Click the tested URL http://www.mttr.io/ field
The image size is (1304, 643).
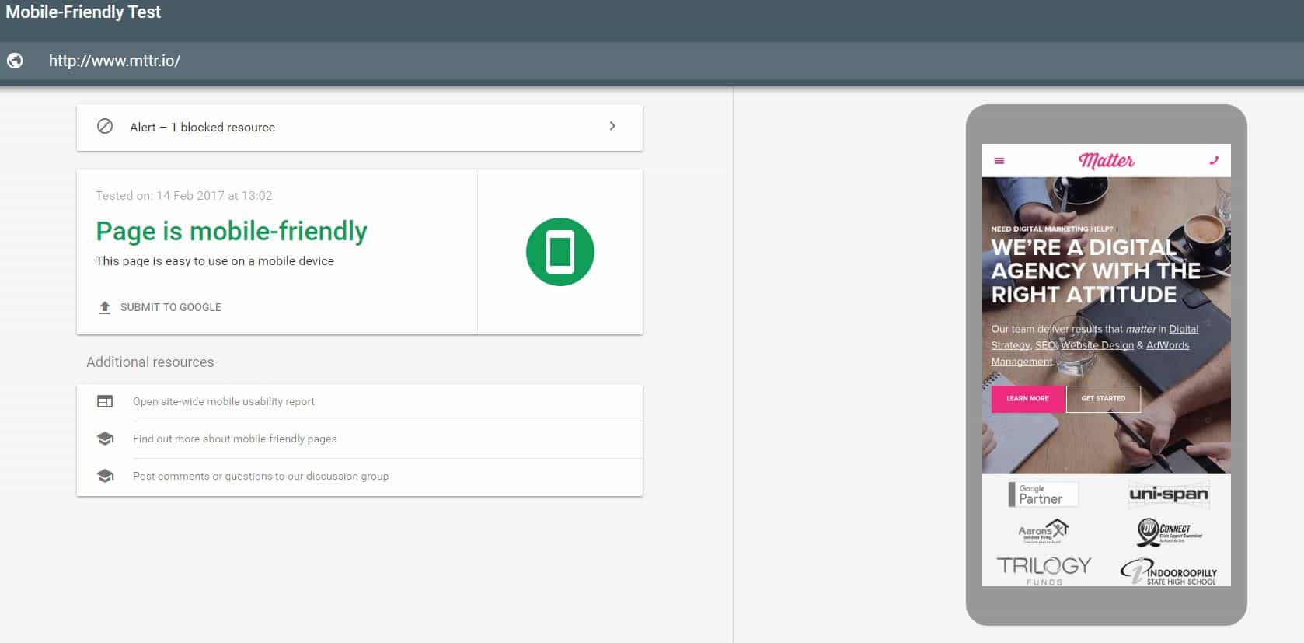[x=115, y=61]
